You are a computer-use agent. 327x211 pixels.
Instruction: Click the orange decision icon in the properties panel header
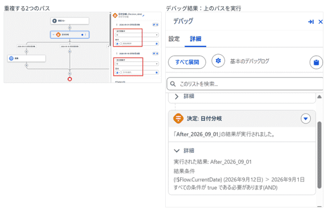(115, 16)
